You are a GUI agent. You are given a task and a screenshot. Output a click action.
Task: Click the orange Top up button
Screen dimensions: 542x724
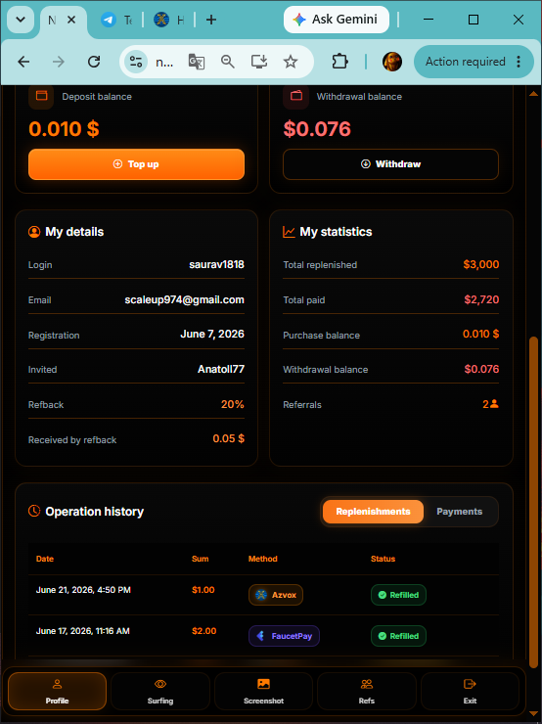click(x=136, y=164)
